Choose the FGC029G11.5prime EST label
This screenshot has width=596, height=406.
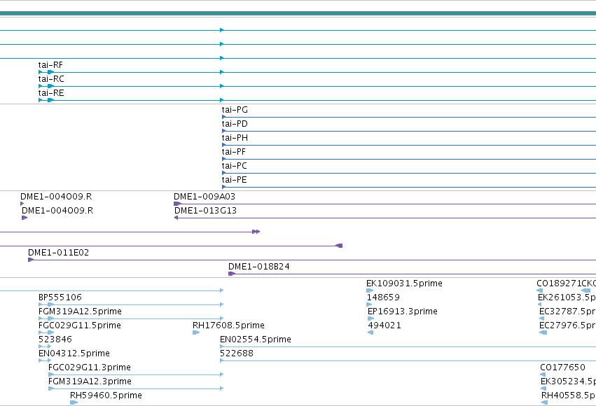80,325
